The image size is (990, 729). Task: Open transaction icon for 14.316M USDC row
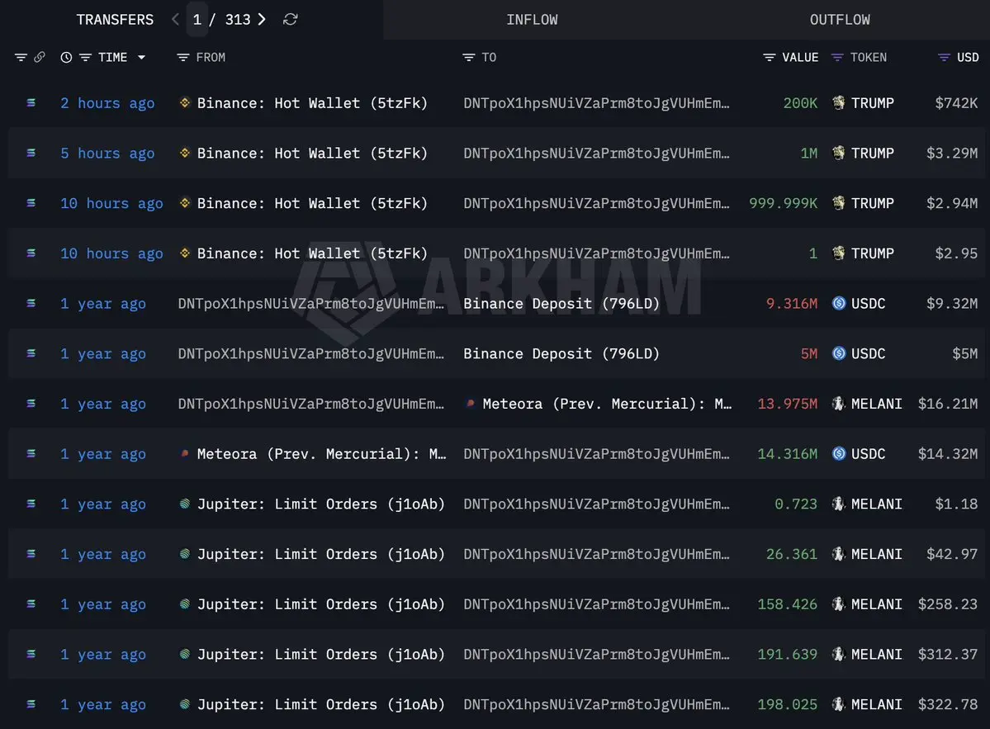[31, 454]
